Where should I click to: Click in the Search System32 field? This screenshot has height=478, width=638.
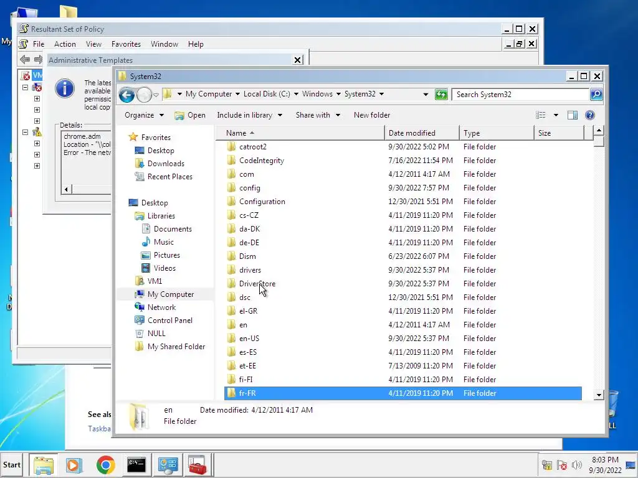[520, 95]
